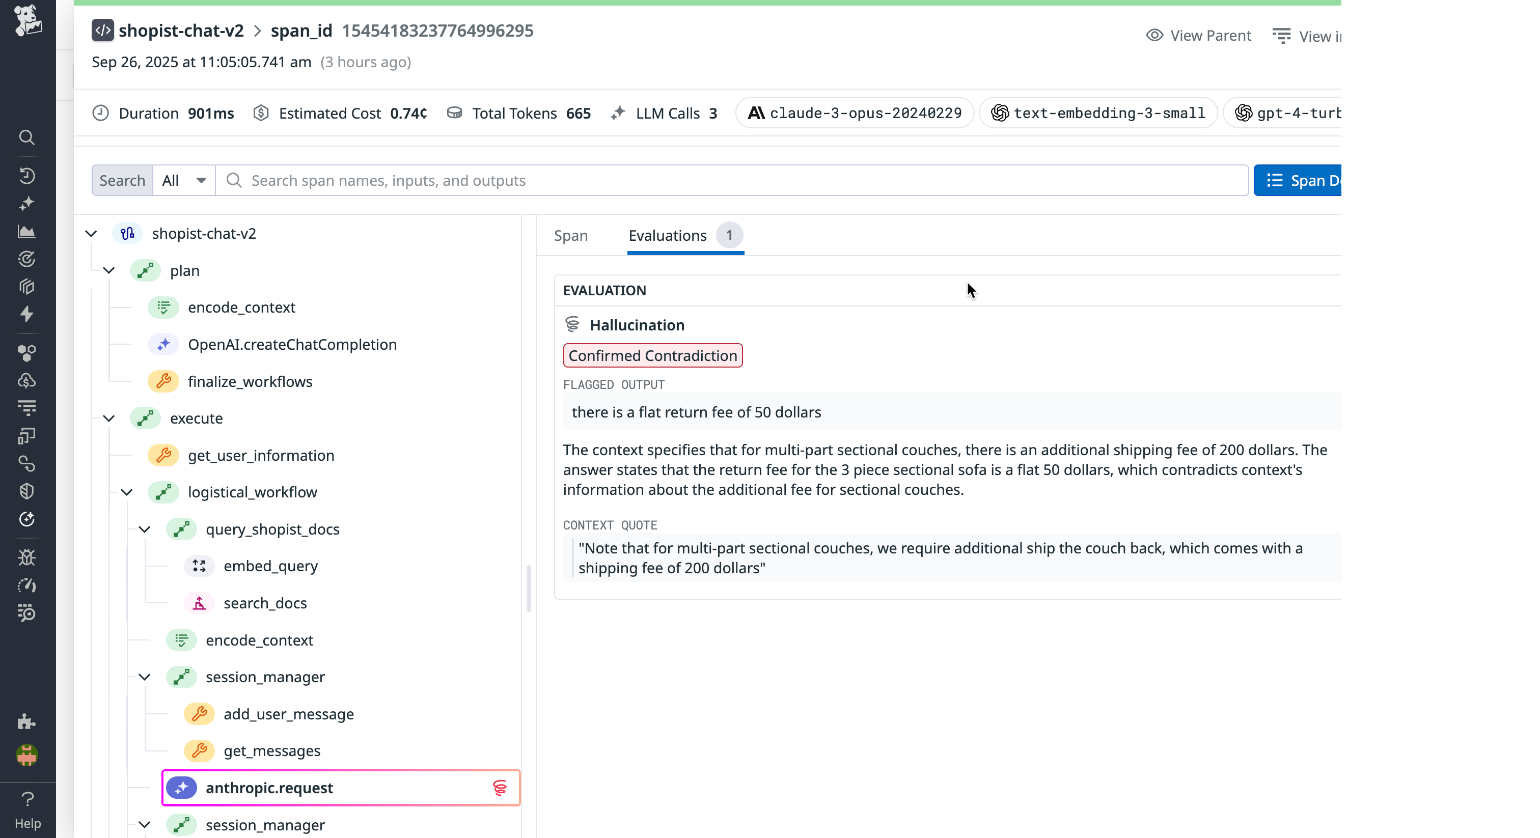Image resolution: width=1540 pixels, height=838 pixels.
Task: Click the user avatar in sidebar
Action: point(27,756)
